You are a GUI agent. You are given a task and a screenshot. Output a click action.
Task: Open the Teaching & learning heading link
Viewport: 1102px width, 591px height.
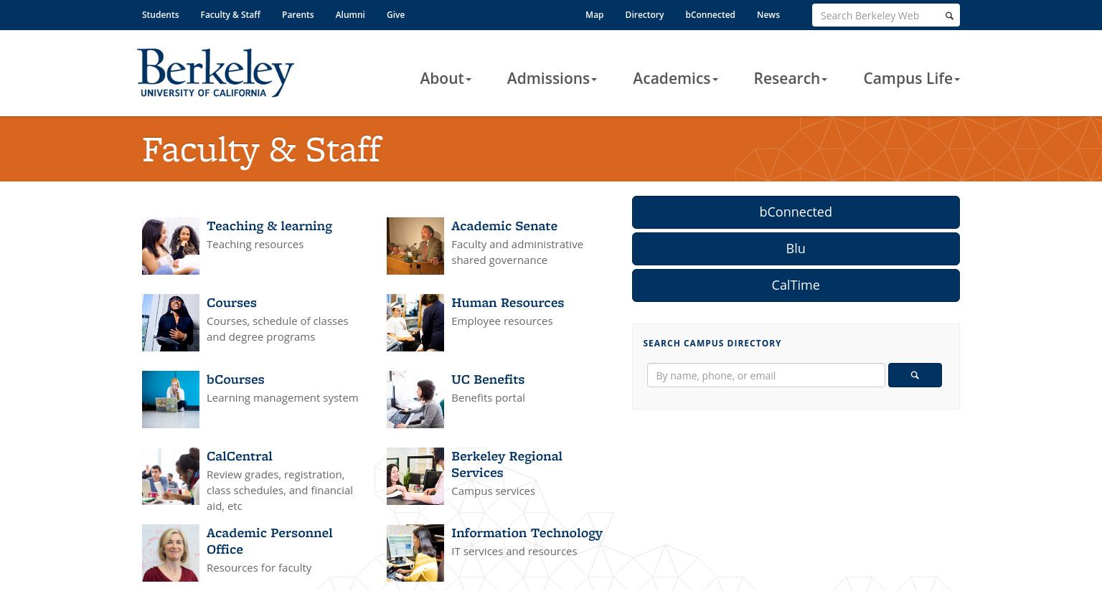tap(269, 226)
